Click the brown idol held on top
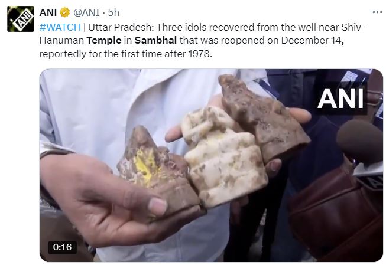 click(x=265, y=118)
